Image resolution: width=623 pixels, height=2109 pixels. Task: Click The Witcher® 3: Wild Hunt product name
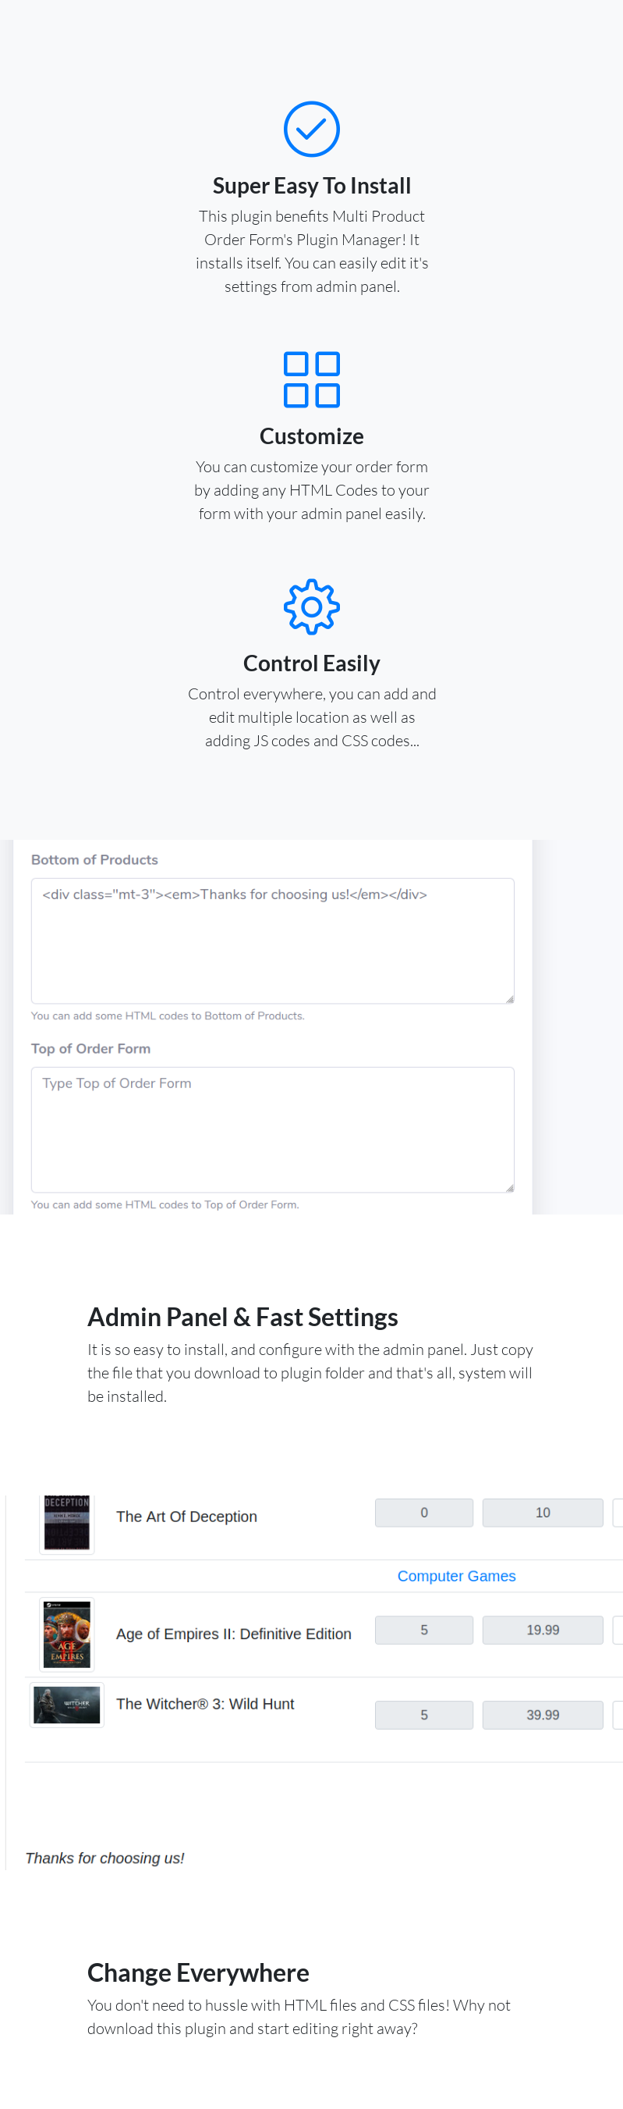pos(205,1703)
